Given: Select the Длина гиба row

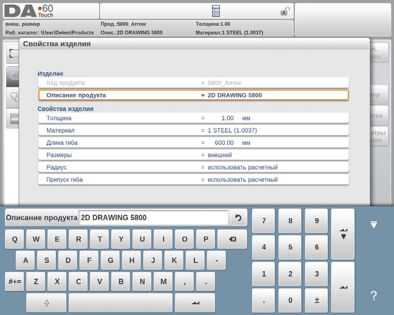Looking at the screenshot, I should 193,143.
